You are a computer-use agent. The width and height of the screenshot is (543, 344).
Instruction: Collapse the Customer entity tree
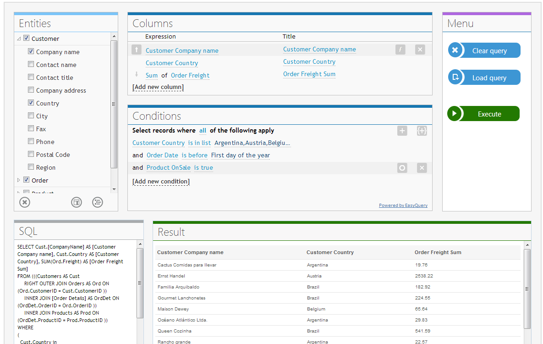(18, 38)
